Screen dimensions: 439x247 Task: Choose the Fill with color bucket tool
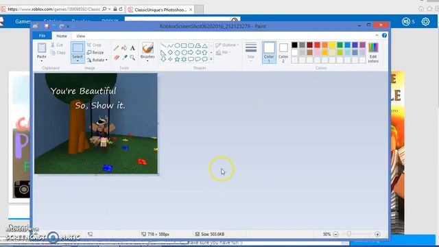click(x=124, y=48)
